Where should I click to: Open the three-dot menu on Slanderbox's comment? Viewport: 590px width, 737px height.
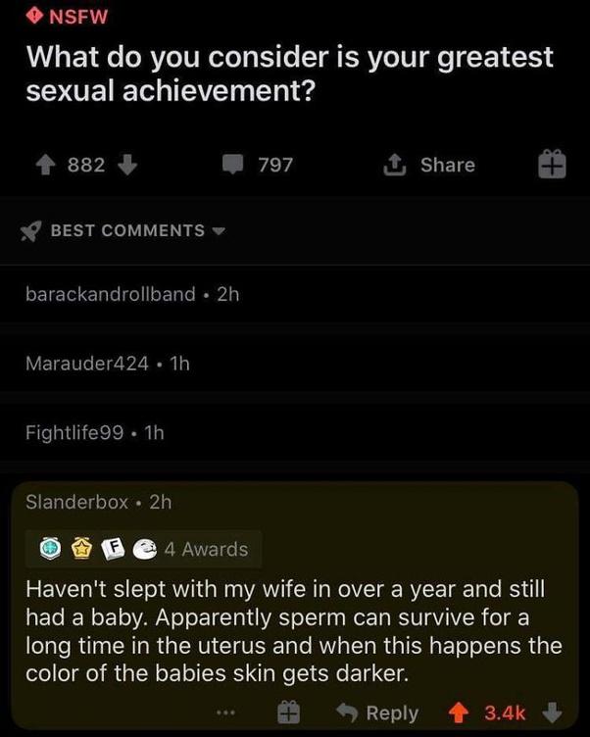[x=227, y=712]
